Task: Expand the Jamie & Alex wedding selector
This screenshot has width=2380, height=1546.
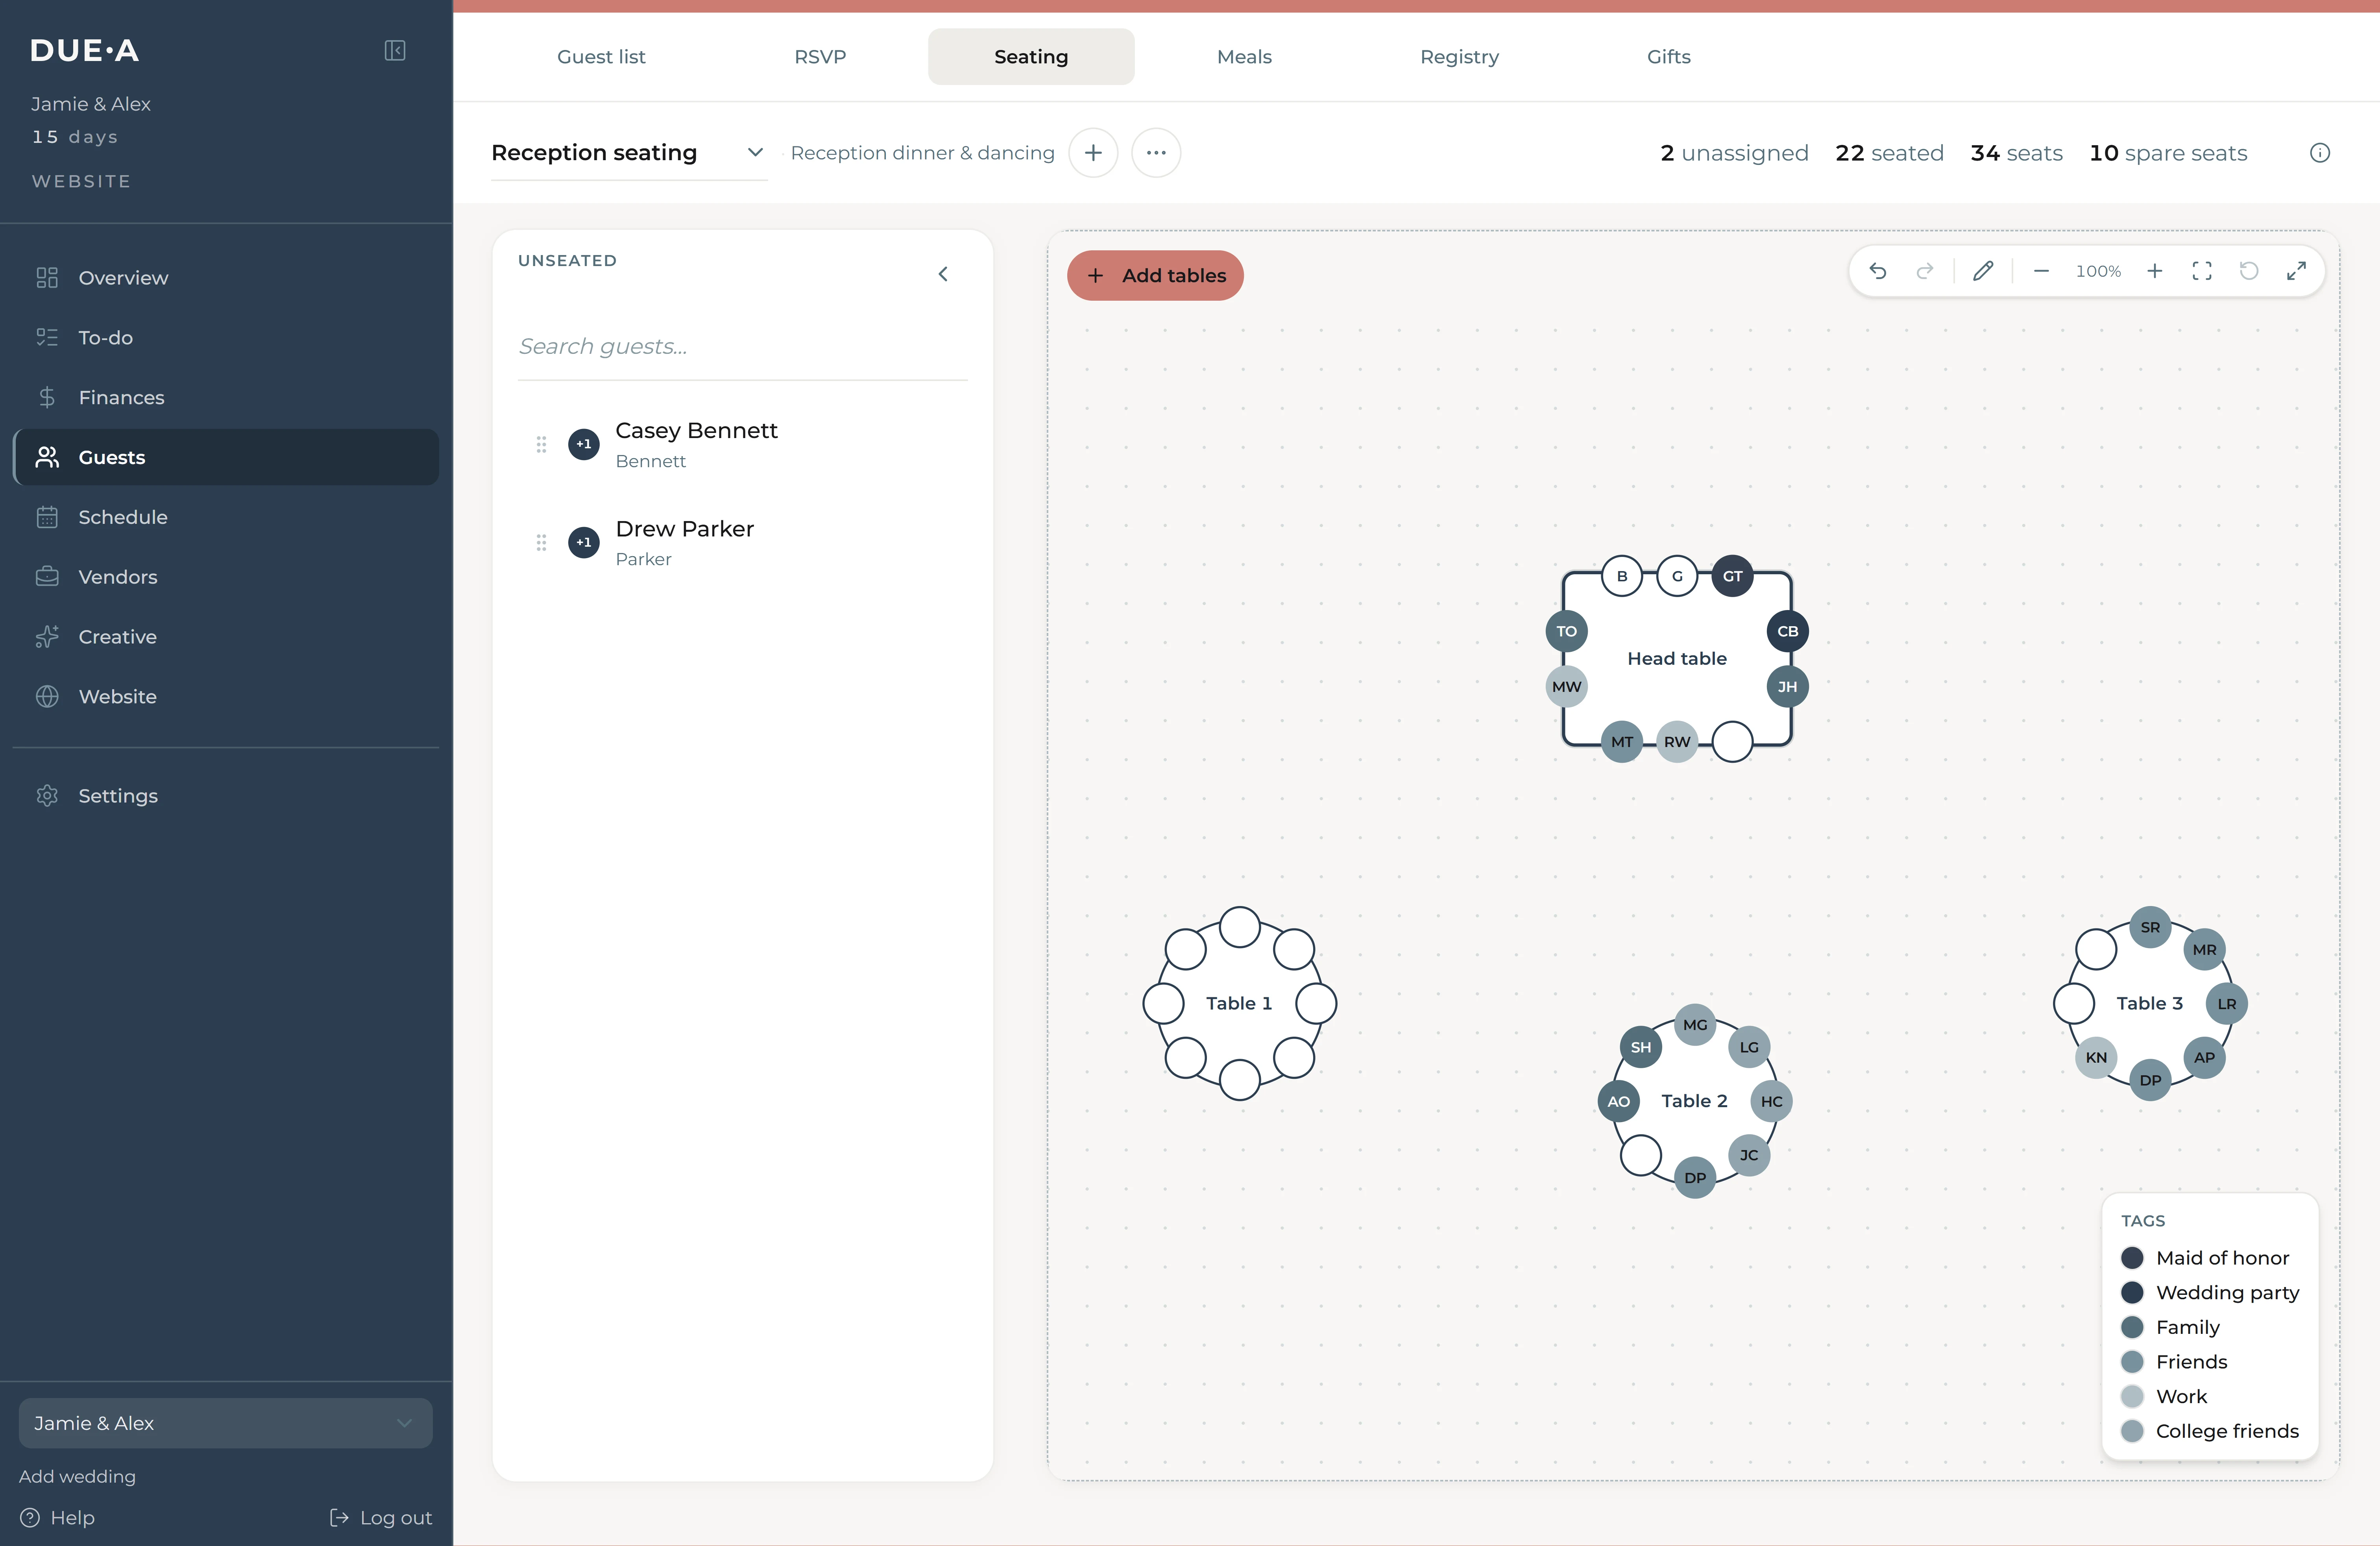Action: click(x=226, y=1423)
